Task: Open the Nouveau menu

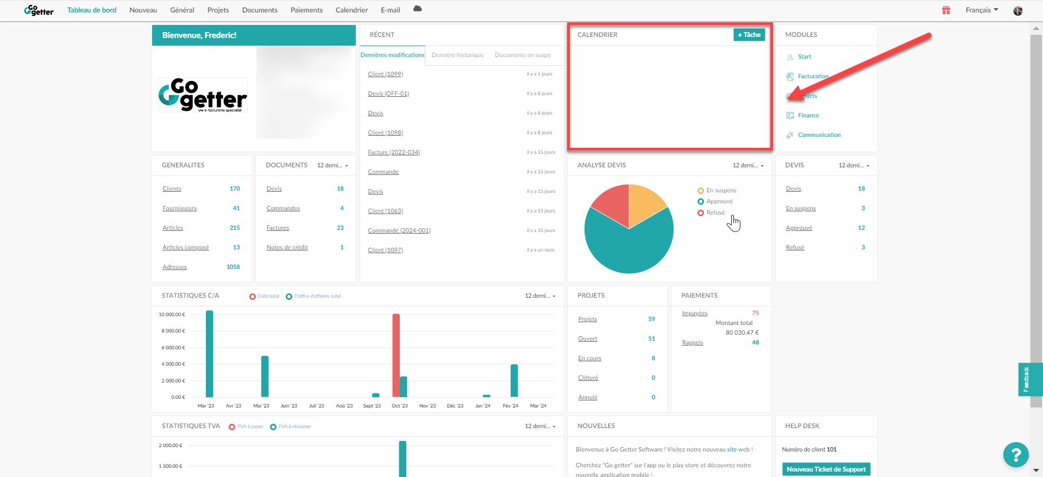Action: coord(143,10)
